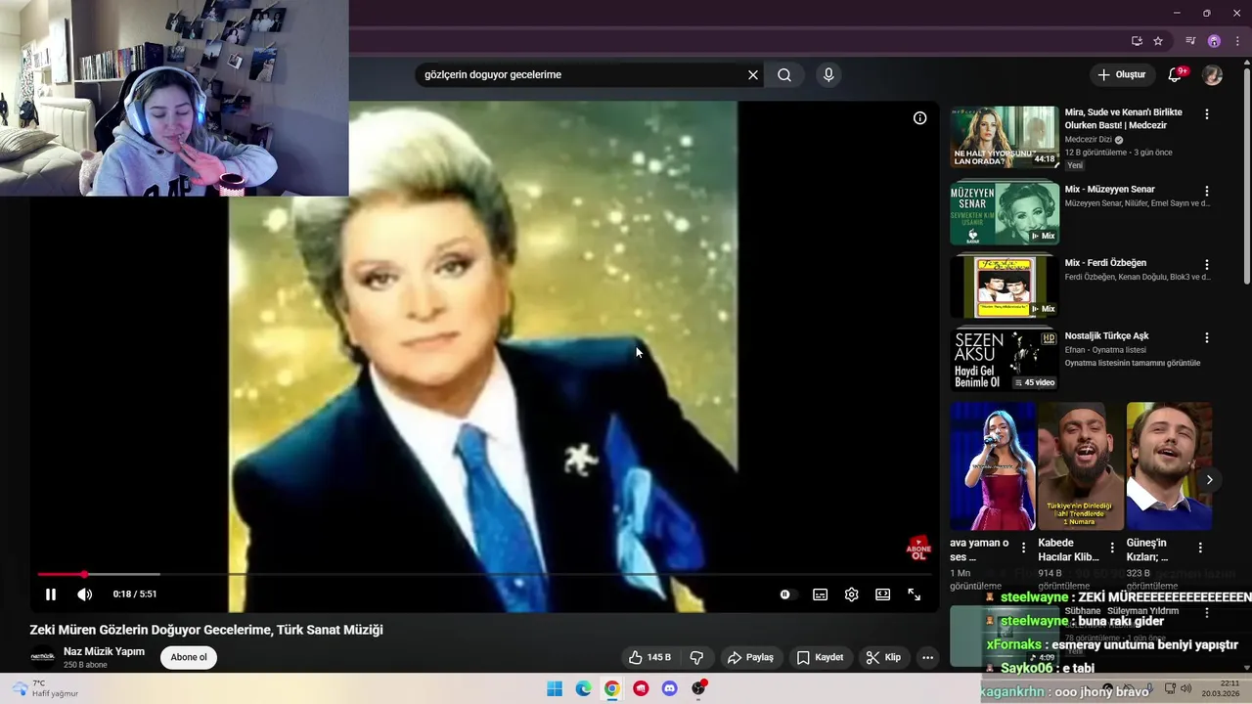
Task: Open Chrome profile avatar
Action: point(1214,41)
